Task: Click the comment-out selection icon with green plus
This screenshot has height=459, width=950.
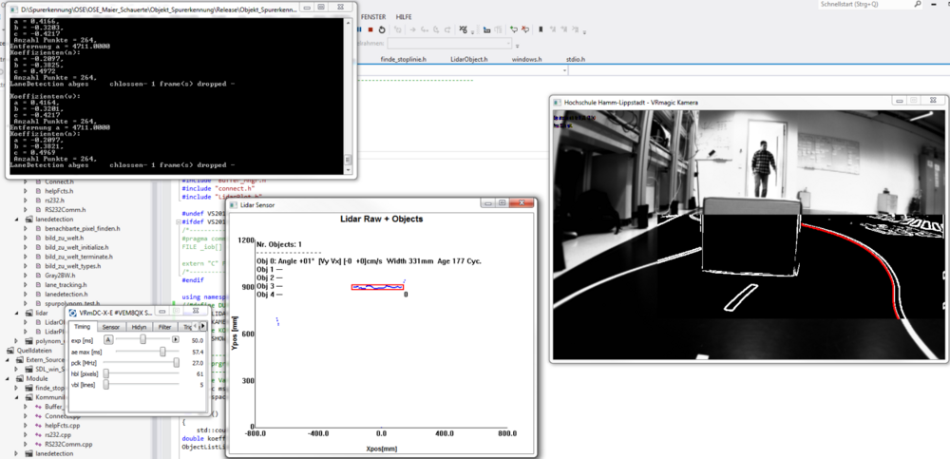Action: tap(513, 29)
